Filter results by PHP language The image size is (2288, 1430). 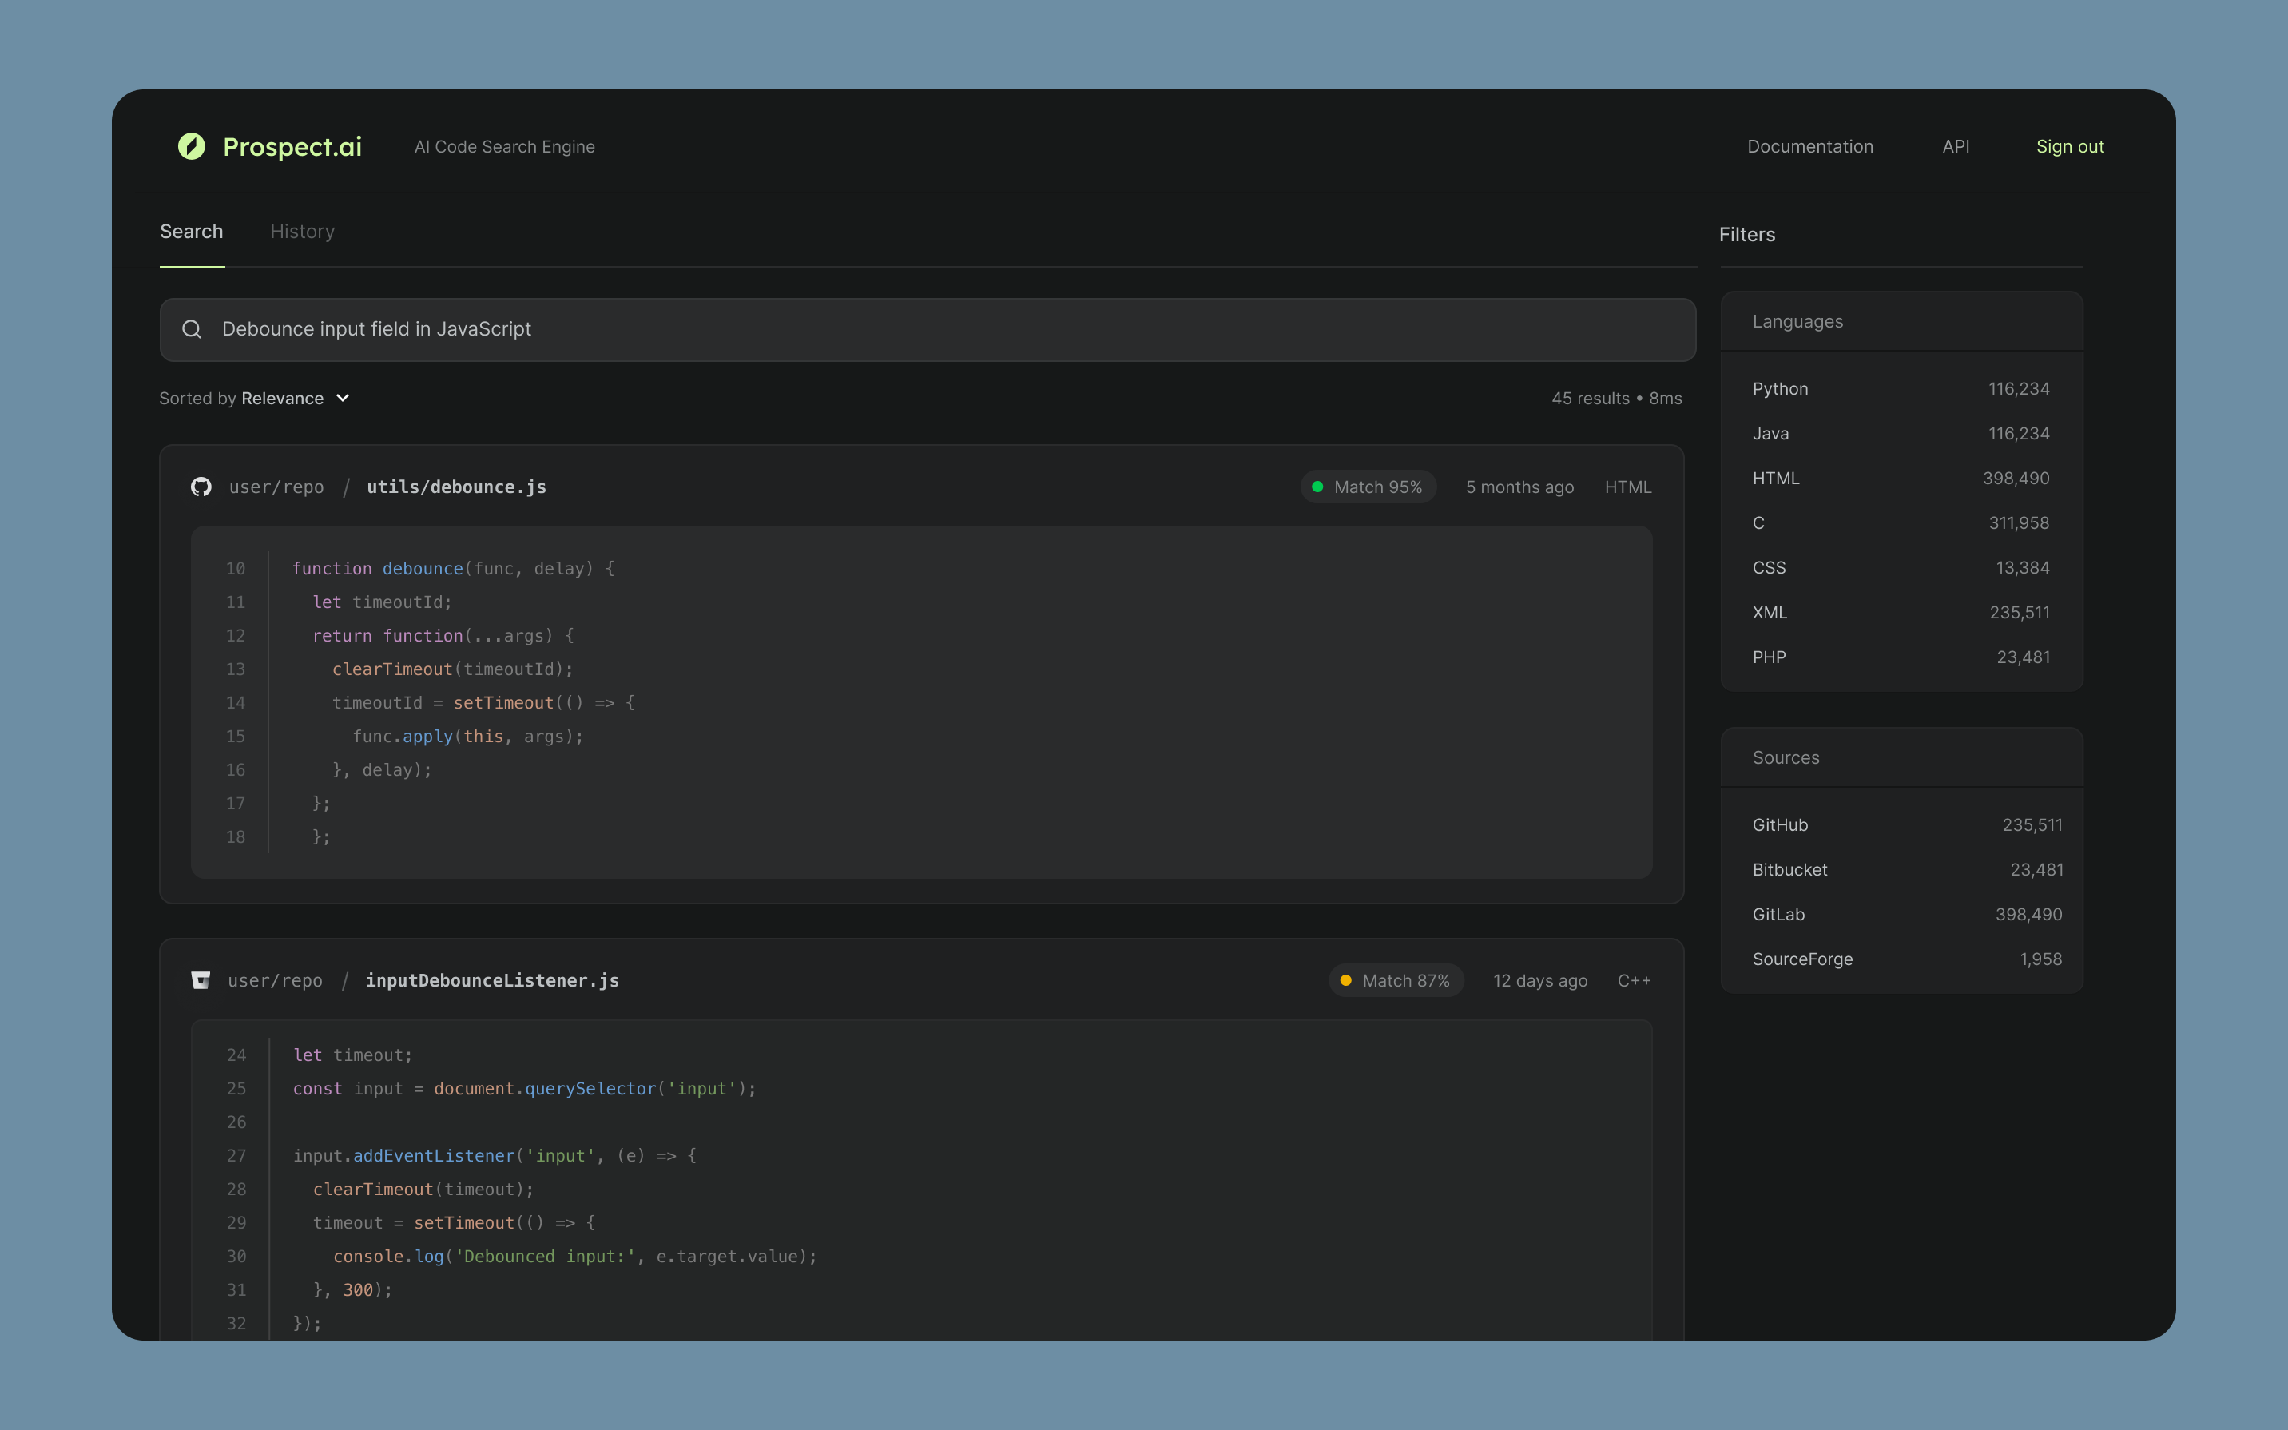click(1769, 657)
